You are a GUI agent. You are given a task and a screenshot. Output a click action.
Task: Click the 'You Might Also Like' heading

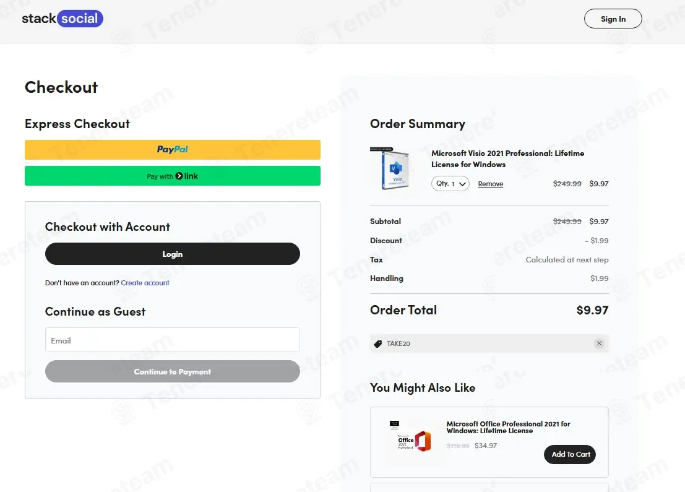tap(423, 387)
